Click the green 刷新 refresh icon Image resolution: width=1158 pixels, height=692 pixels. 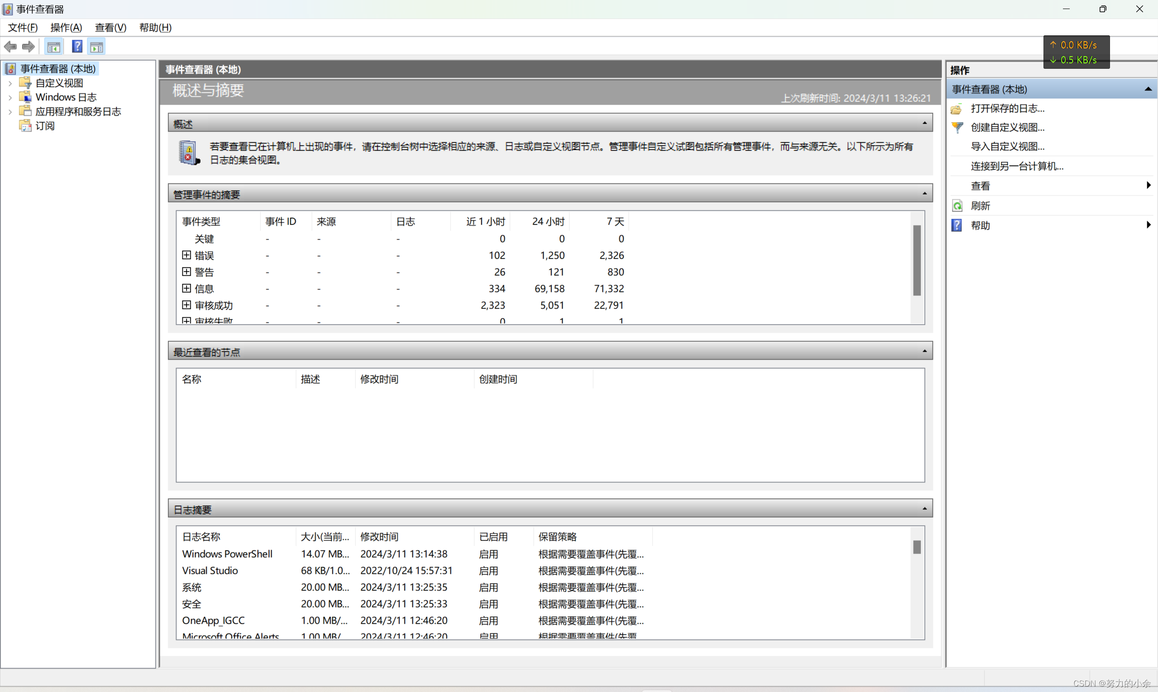[x=957, y=205]
